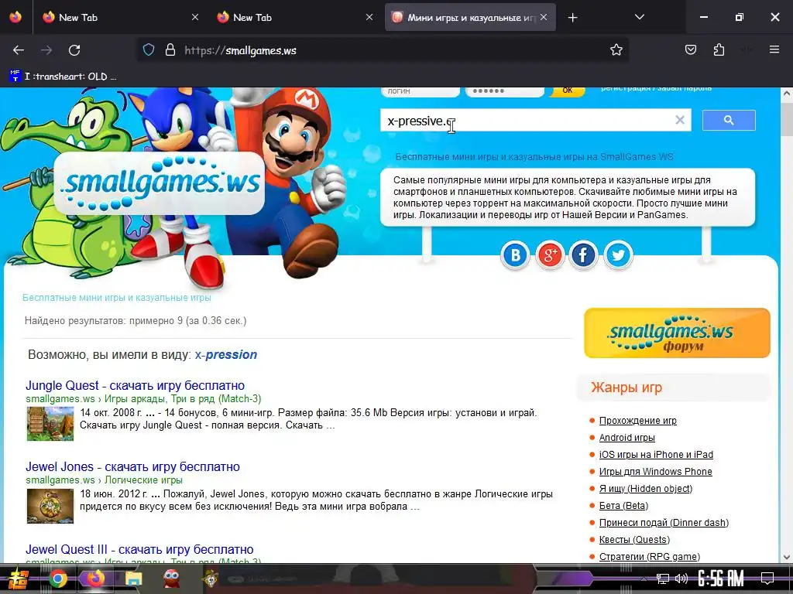Click the Firefox View icon in tab bar
The height and width of the screenshot is (594, 793).
coord(15,17)
